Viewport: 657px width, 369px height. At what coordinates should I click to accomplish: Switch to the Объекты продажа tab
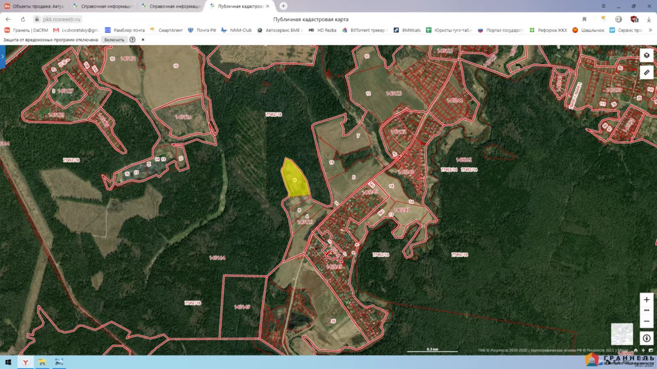click(x=34, y=6)
